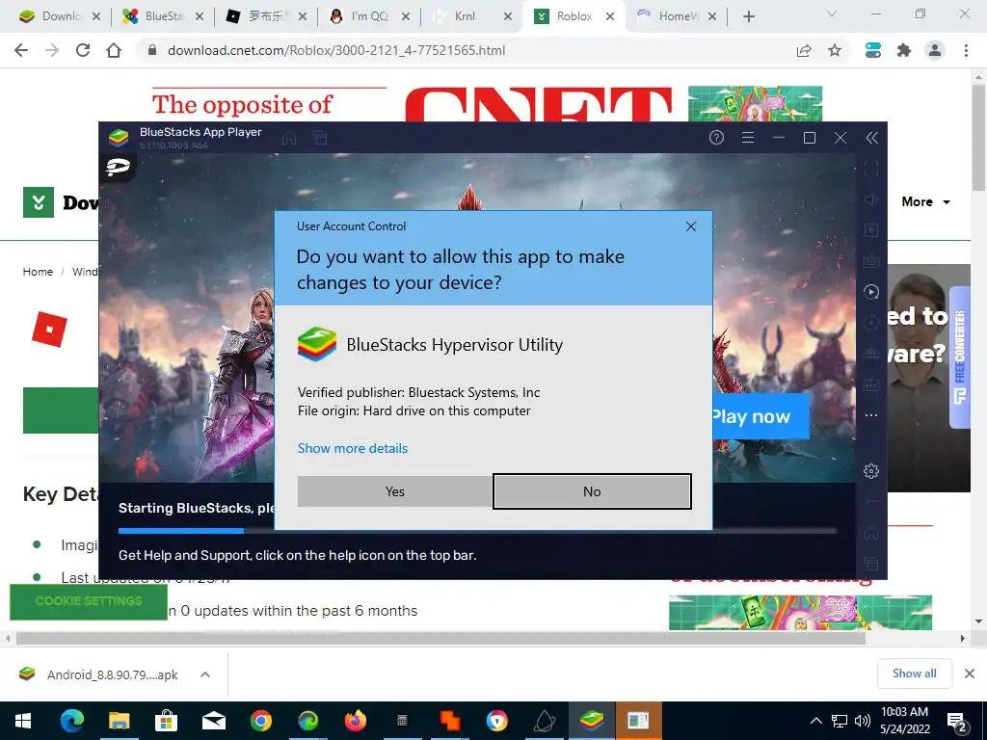Image resolution: width=987 pixels, height=740 pixels.
Task: Click the P logo icon in BlueStacks
Action: pos(118,167)
